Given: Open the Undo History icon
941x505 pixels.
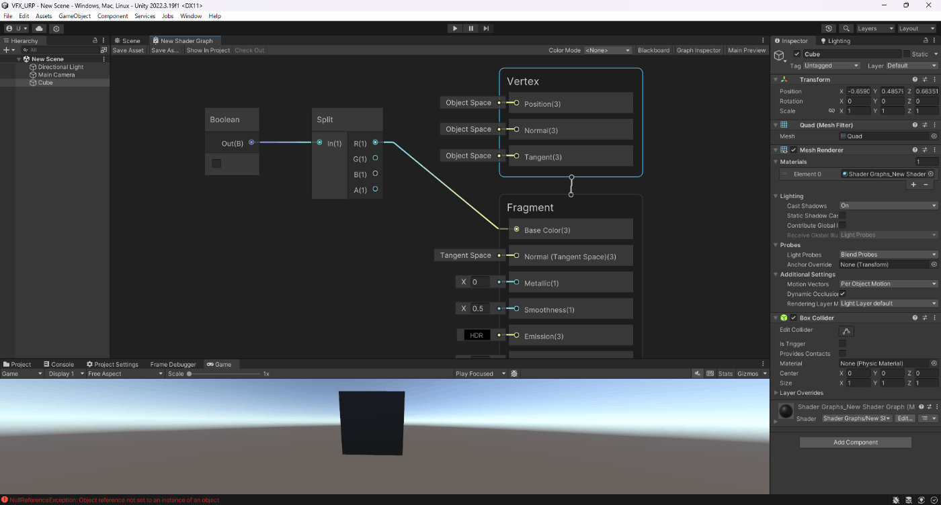Looking at the screenshot, I should coord(829,28).
